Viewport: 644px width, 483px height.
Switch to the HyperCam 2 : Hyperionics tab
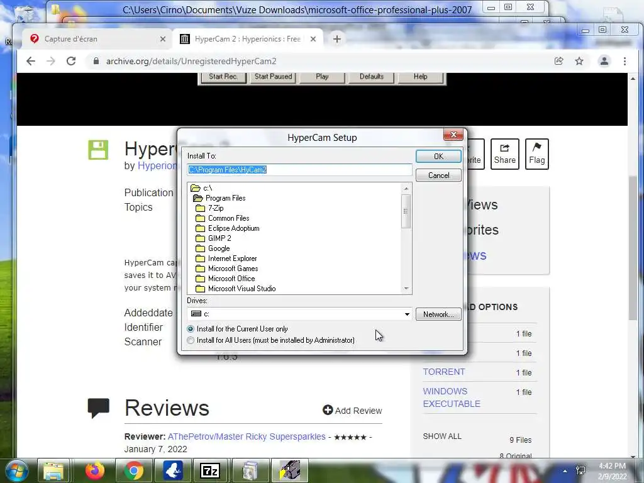[248, 39]
